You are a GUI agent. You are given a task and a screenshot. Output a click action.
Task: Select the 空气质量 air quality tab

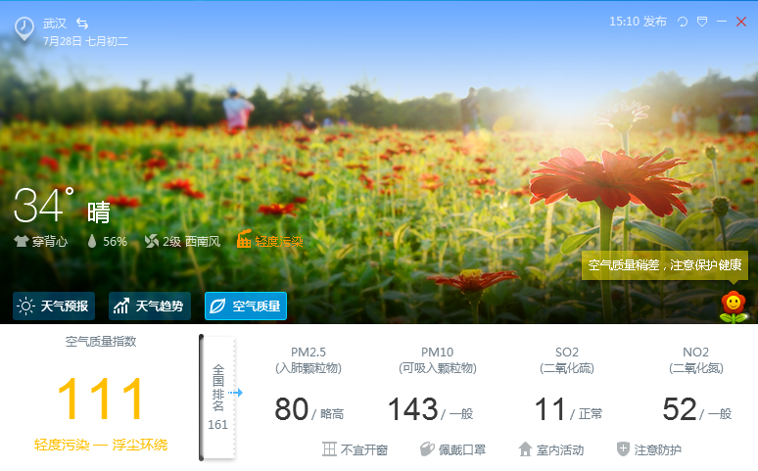click(245, 306)
